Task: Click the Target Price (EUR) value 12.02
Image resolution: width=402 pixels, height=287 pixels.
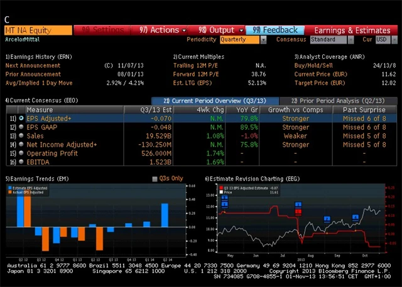Action: [x=389, y=83]
